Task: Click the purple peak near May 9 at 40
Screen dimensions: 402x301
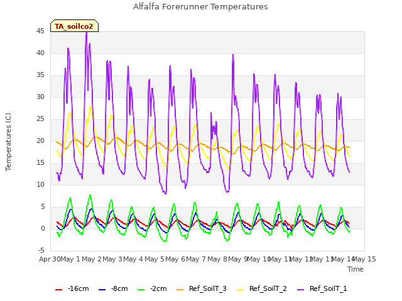Action: (233, 55)
